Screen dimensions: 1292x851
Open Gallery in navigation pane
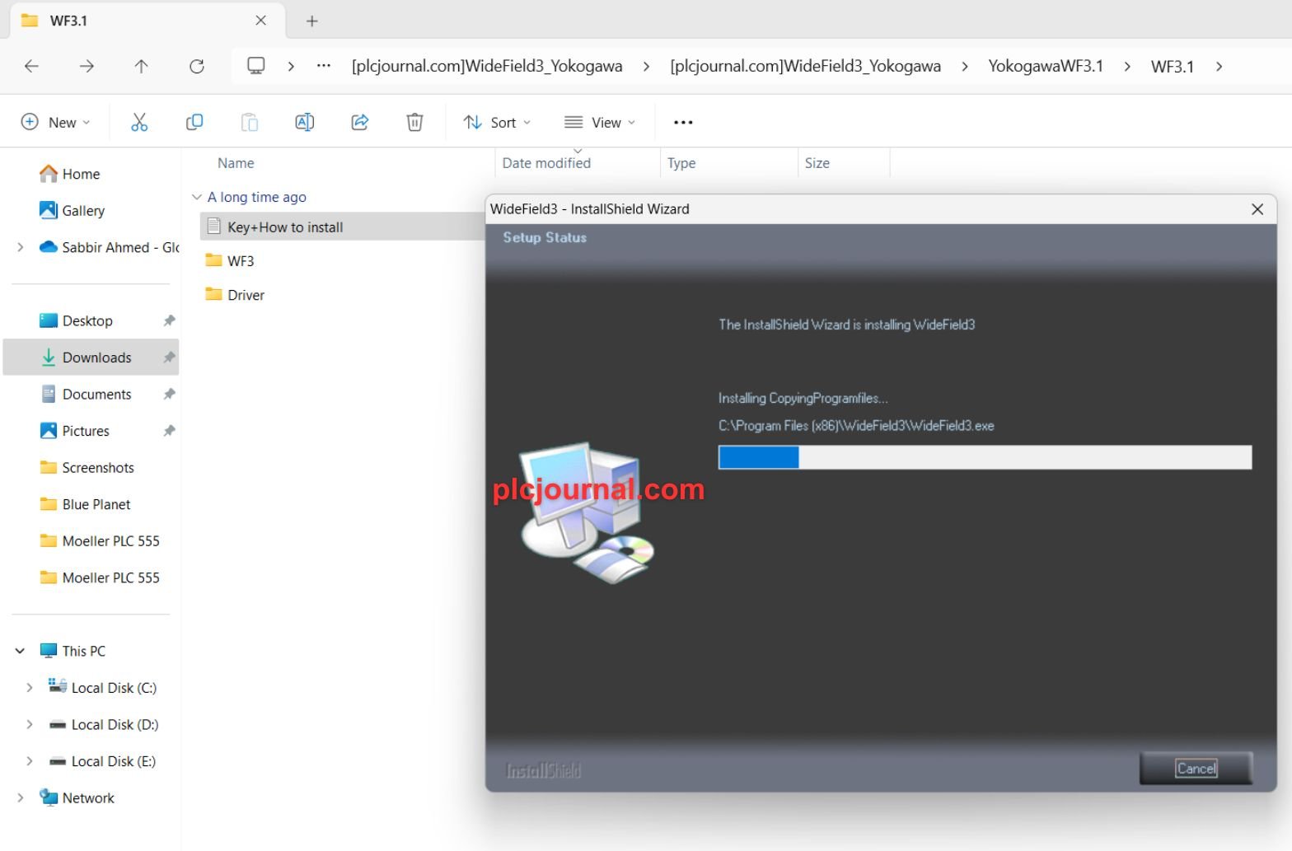[x=83, y=210]
